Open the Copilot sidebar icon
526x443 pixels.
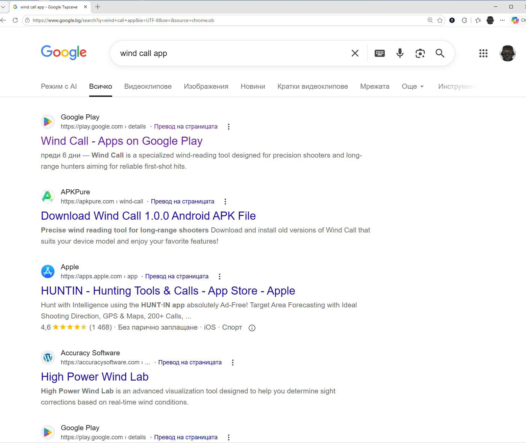point(515,20)
